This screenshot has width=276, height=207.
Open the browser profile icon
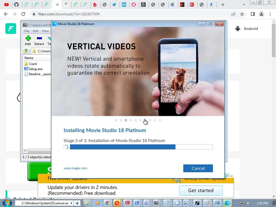(x=261, y=14)
